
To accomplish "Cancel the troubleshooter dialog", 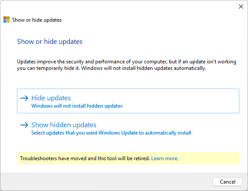I will [228, 182].
